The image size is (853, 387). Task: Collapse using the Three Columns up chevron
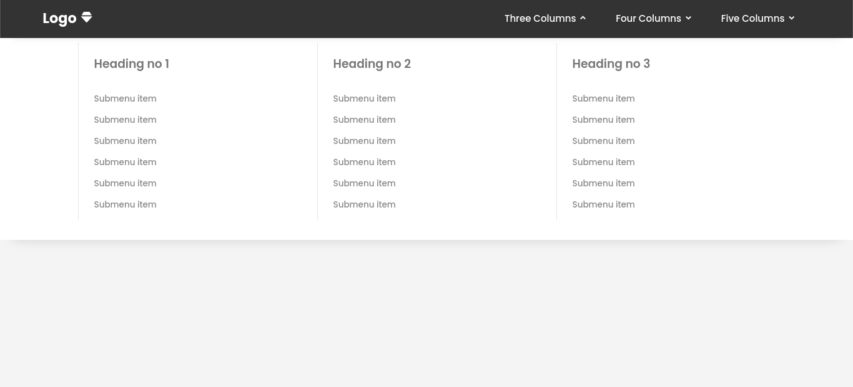click(x=583, y=18)
